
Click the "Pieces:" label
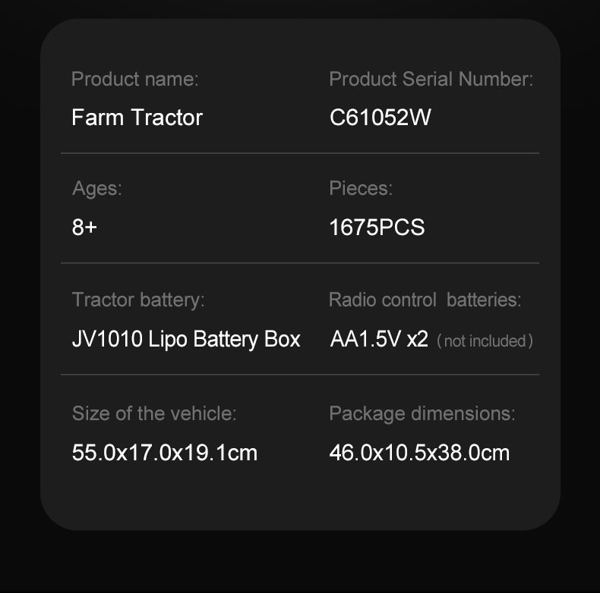point(361,188)
